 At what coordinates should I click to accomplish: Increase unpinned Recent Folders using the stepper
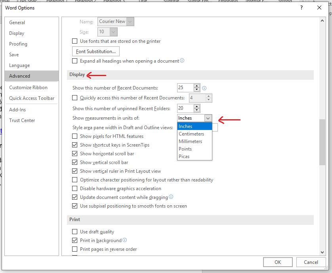coord(196,106)
